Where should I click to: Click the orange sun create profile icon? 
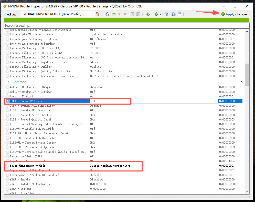(119, 14)
